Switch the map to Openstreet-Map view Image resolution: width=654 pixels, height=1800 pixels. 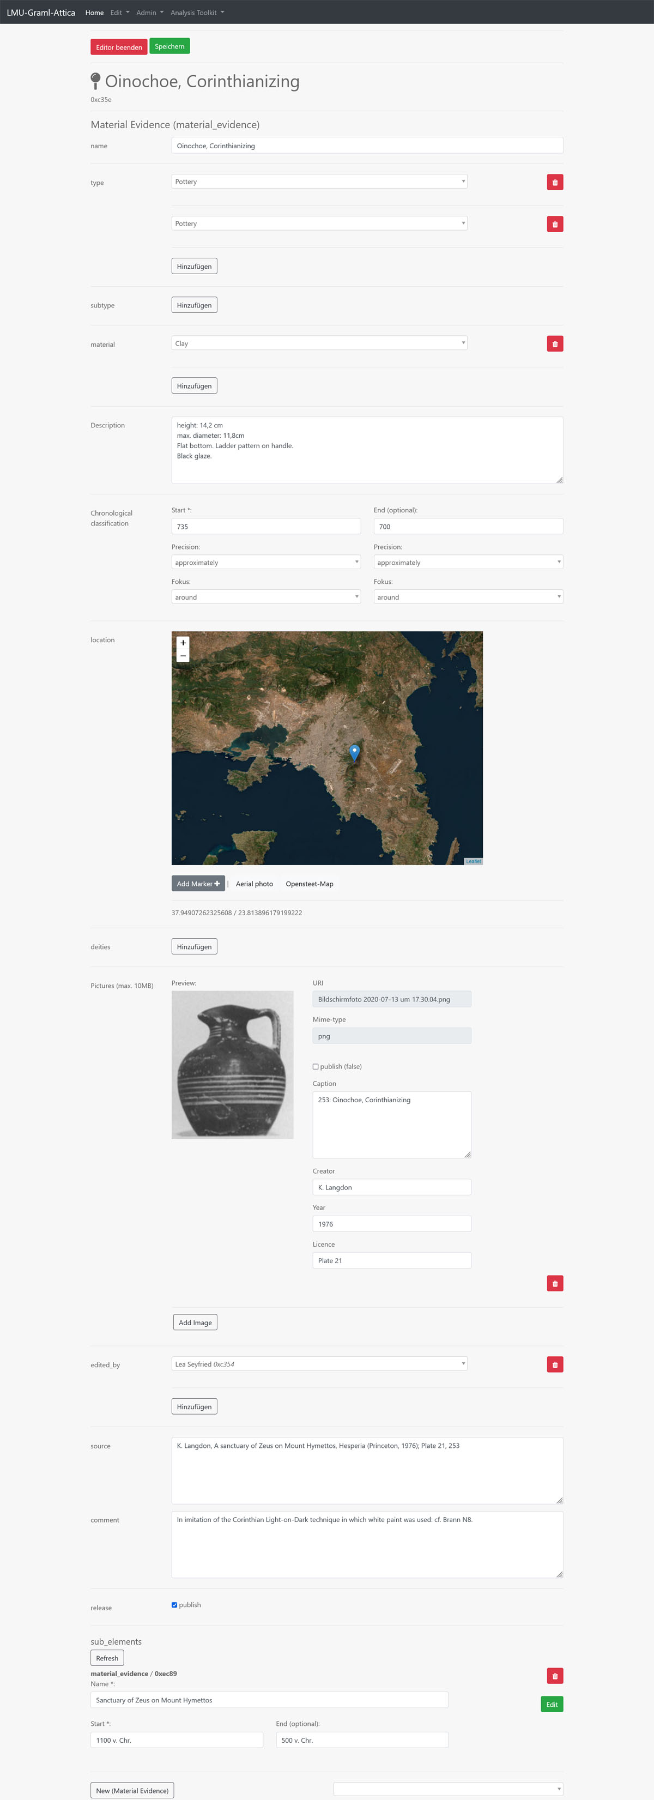(309, 884)
